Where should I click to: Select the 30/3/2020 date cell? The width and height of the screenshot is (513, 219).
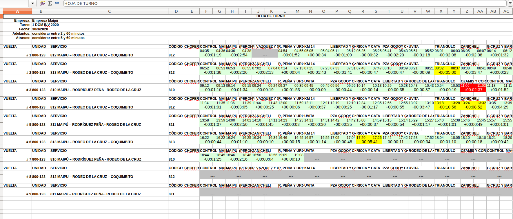tap(40, 29)
